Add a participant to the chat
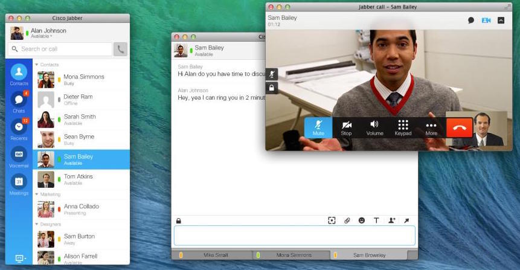Screen dimensions: 520x270 tap(391, 220)
